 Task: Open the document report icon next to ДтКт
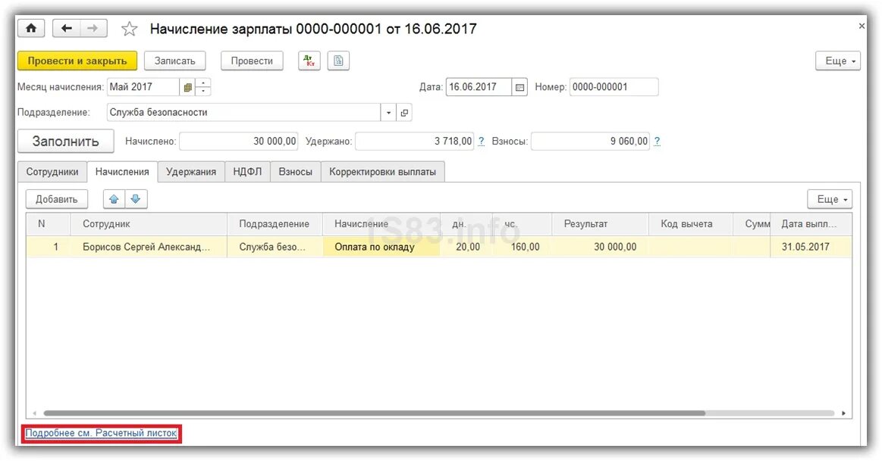[x=337, y=61]
